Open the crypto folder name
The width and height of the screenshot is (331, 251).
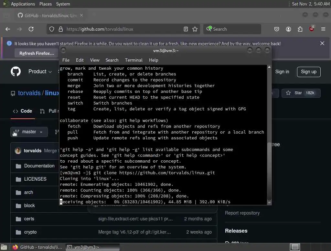[30, 232]
